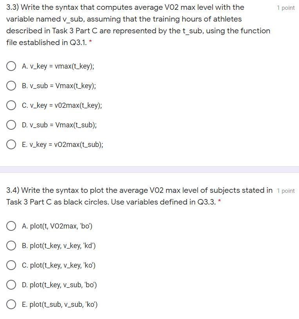The image size is (299, 319).
Task: Select answer B v_sub = Vmax(t_key)
Action: [x=11, y=85]
